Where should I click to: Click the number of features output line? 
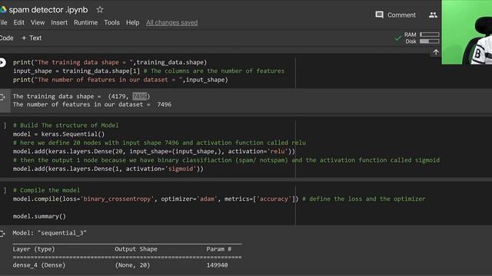92,104
